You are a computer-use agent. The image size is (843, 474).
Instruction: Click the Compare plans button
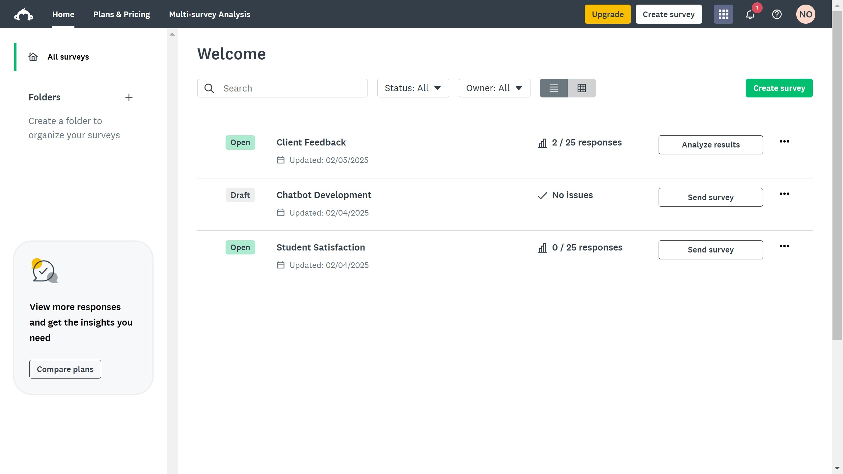pyautogui.click(x=65, y=369)
